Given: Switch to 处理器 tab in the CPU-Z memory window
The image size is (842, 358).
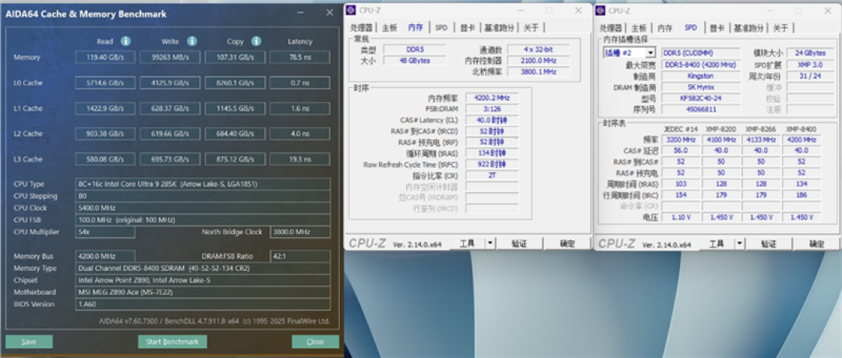Looking at the screenshot, I should (361, 28).
